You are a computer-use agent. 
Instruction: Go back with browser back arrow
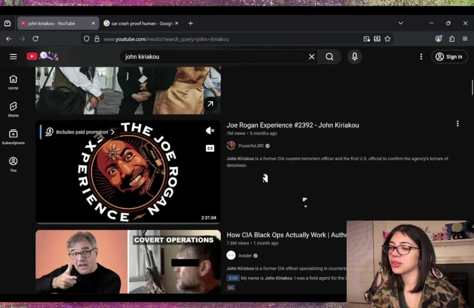[x=9, y=38]
